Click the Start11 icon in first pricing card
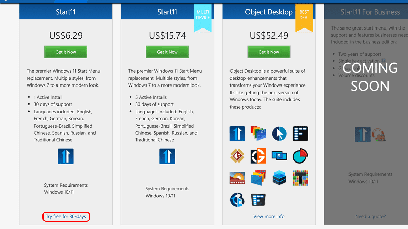Screen dimensions: 408x229 click(66, 156)
